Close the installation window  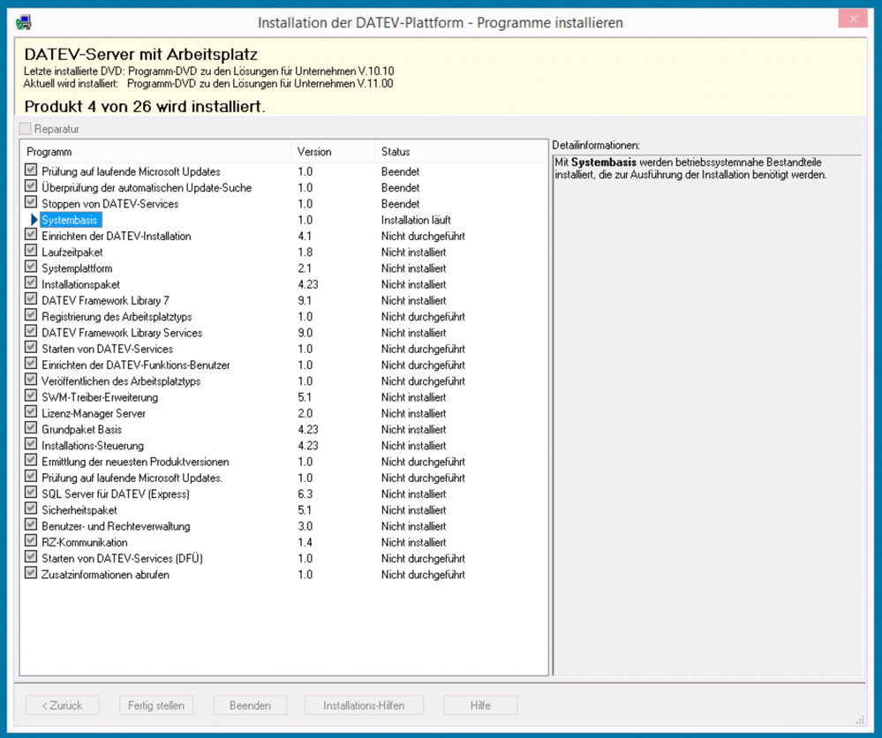(x=852, y=19)
